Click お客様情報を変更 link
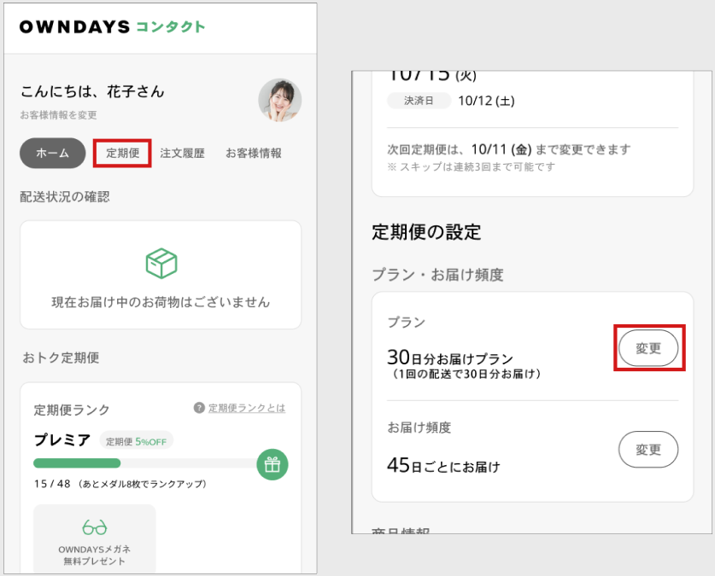This screenshot has width=715, height=576. pos(58,115)
